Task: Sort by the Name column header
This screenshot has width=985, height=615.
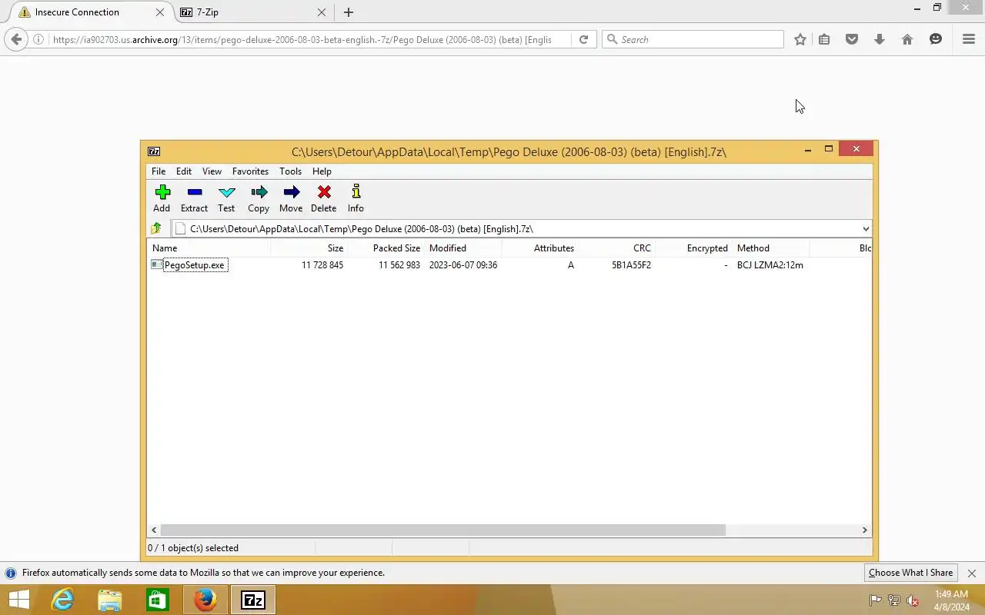Action: (x=209, y=248)
